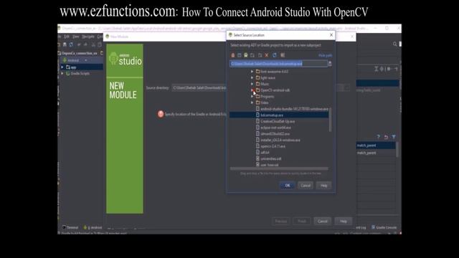Screen dimensions: 459x258
Task: Click the Refresh icon in the dialog toolbar
Action: (x=275, y=55)
